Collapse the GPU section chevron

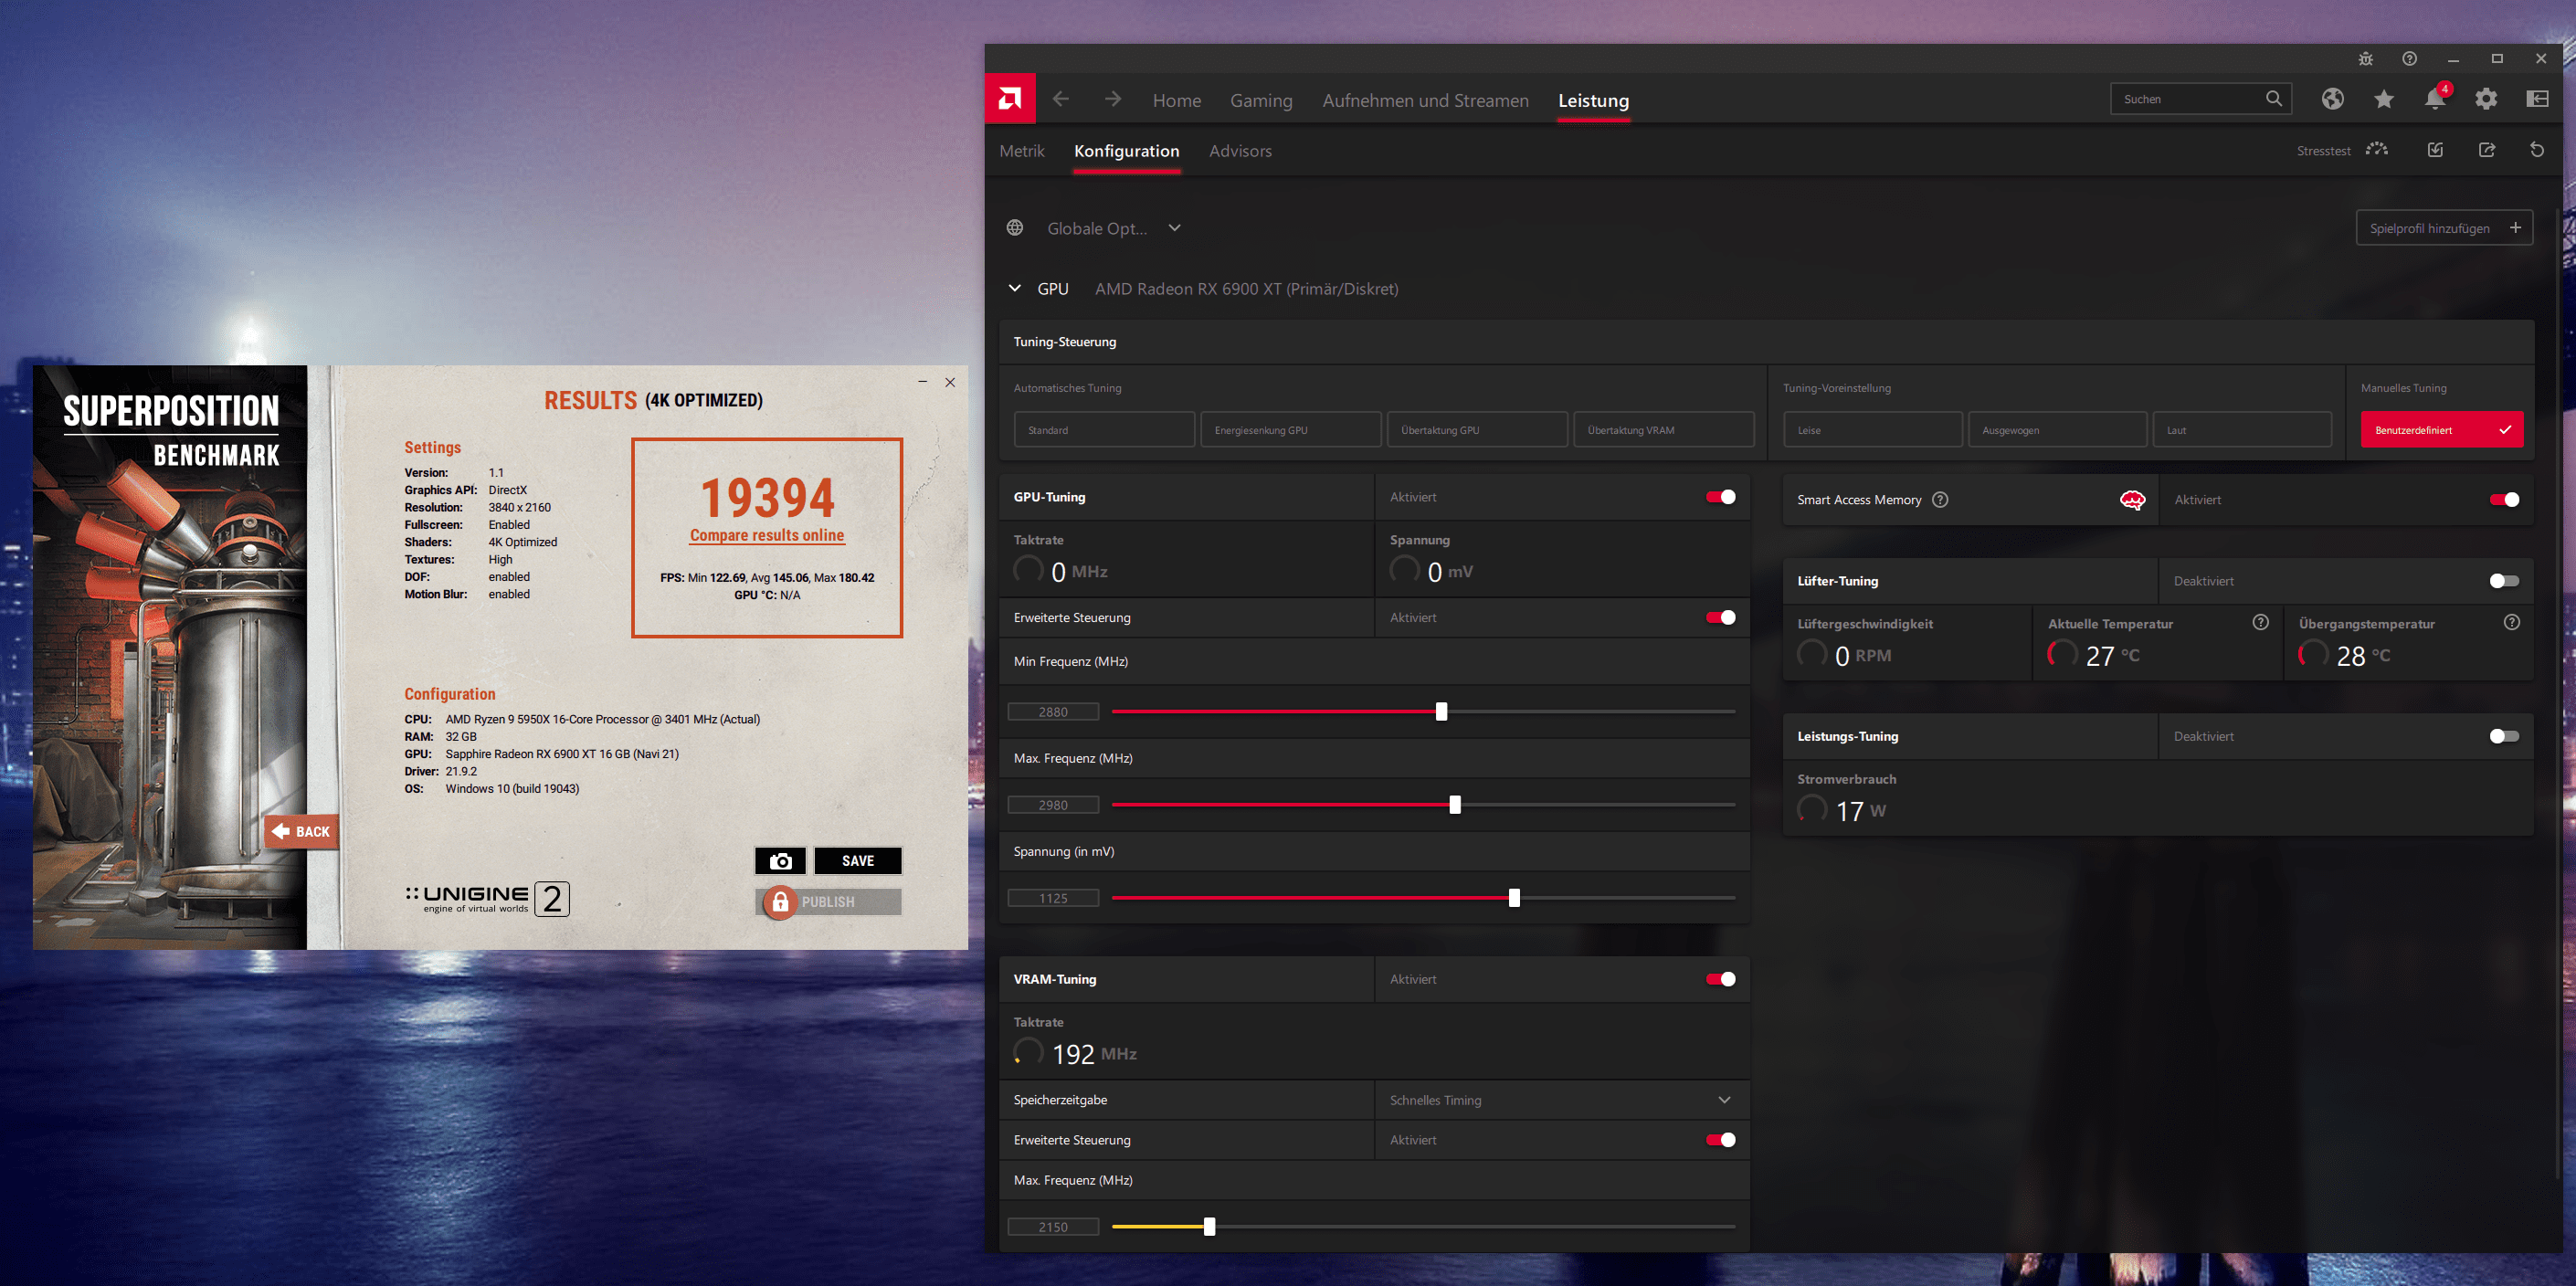tap(1014, 288)
